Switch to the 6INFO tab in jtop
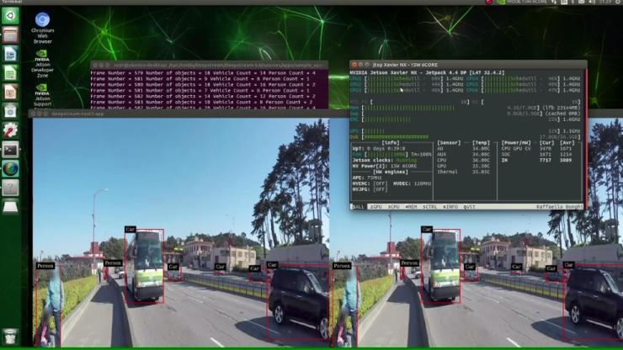 click(x=450, y=207)
